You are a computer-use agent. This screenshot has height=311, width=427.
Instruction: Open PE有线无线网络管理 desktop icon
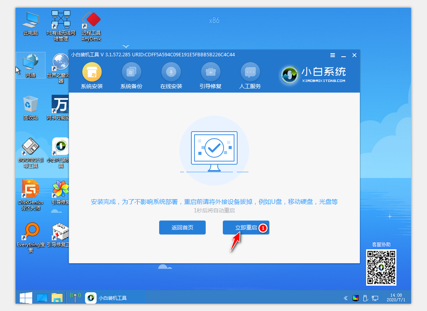[61, 26]
